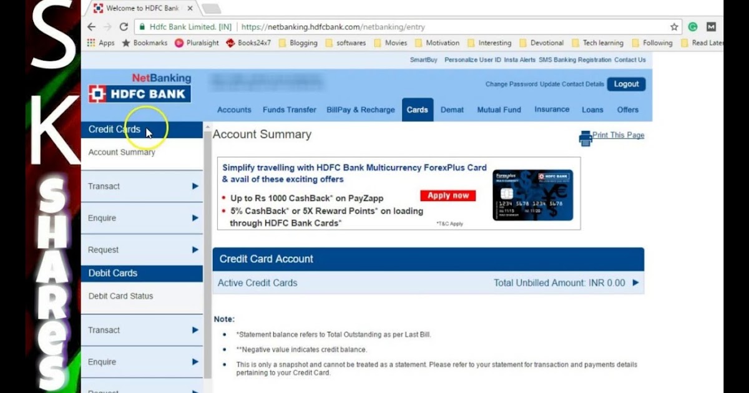
Task: Open Debit Card Status in the sidebar
Action: 120,296
